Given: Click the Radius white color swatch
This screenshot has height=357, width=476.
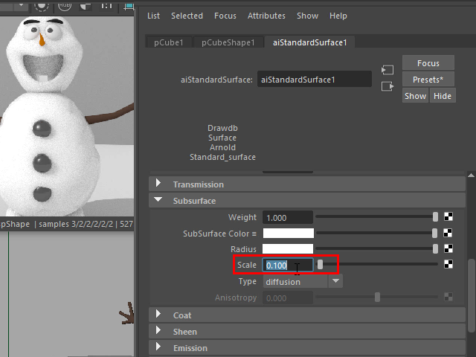Looking at the screenshot, I should click(288, 249).
